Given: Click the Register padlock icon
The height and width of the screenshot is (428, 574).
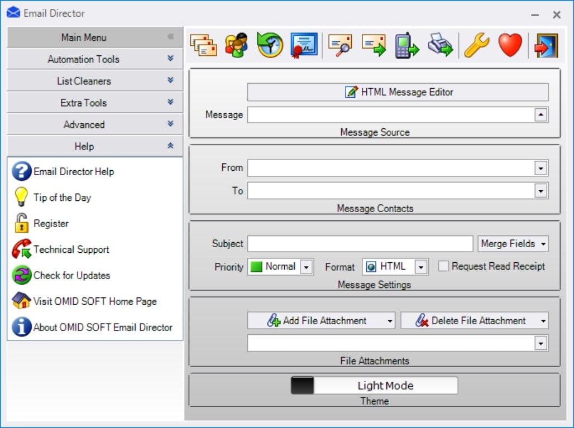Looking at the screenshot, I should coord(21,223).
